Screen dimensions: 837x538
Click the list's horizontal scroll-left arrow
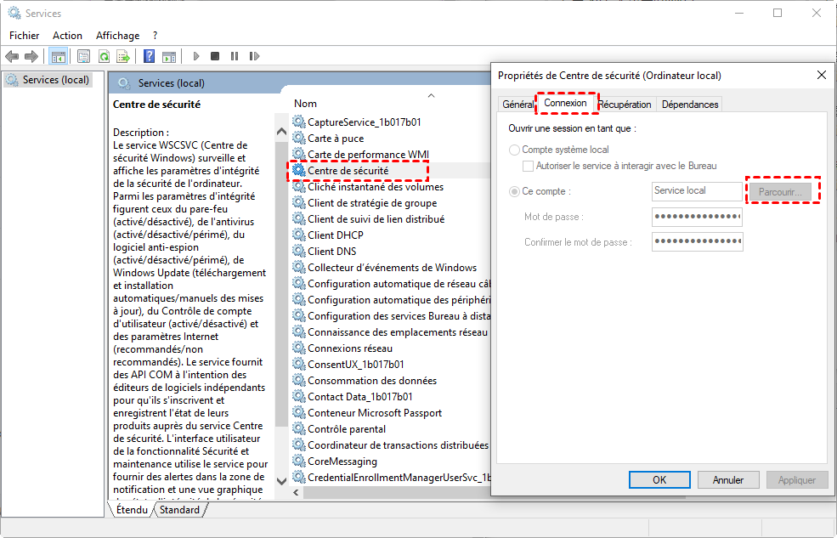pyautogui.click(x=297, y=493)
